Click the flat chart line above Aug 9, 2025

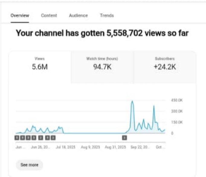point(91,133)
